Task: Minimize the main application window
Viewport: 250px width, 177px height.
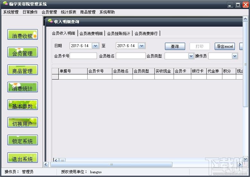Action: [230, 4]
